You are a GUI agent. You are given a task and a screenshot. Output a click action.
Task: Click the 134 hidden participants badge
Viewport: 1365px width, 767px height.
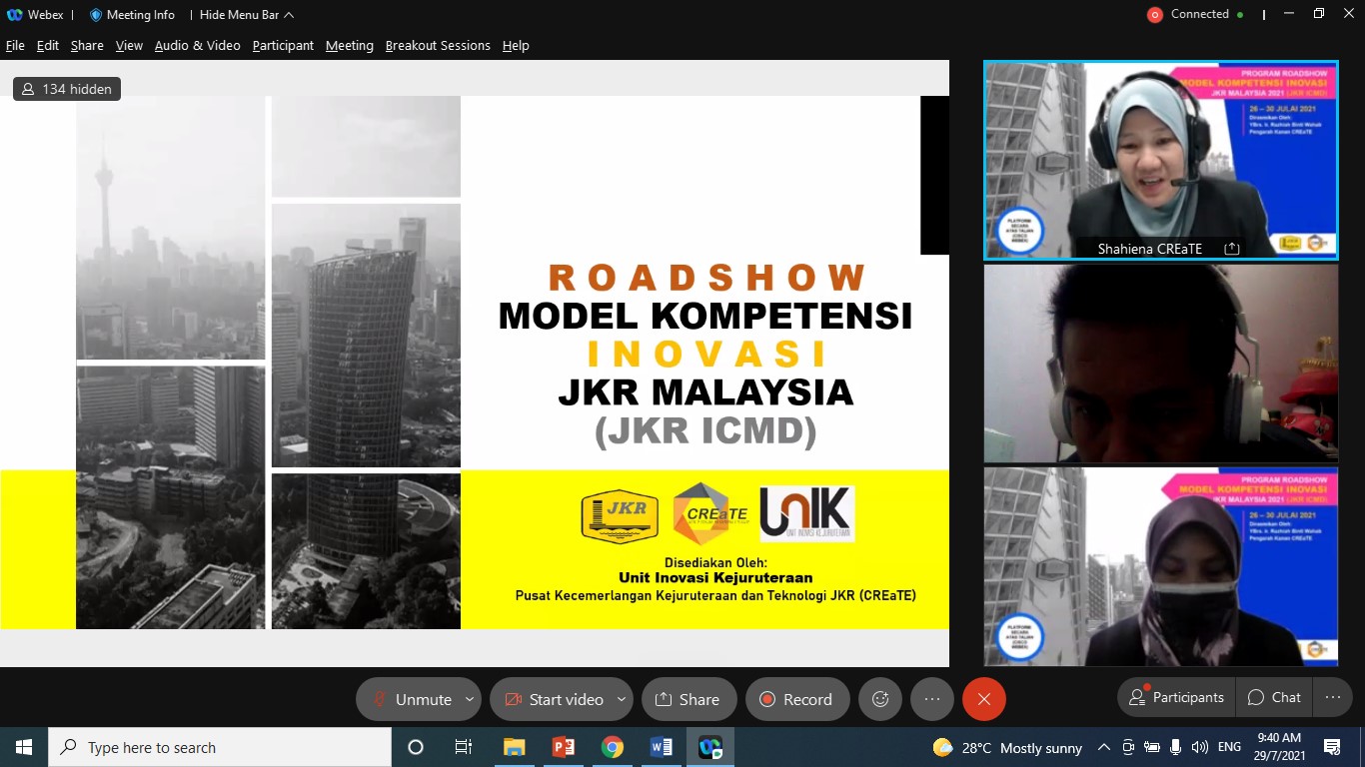click(67, 89)
